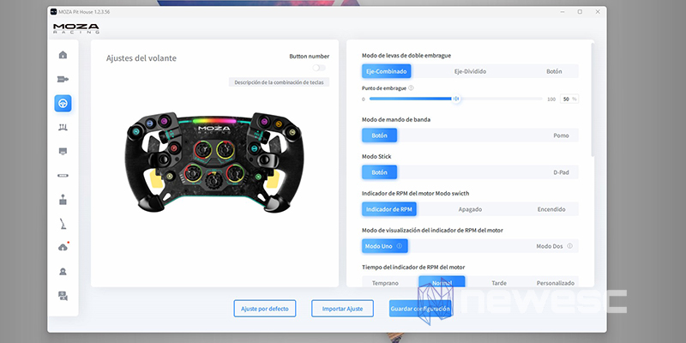686x343 pixels.
Task: Select Eje-Dividido clutch paddle mode
Action: (x=470, y=71)
